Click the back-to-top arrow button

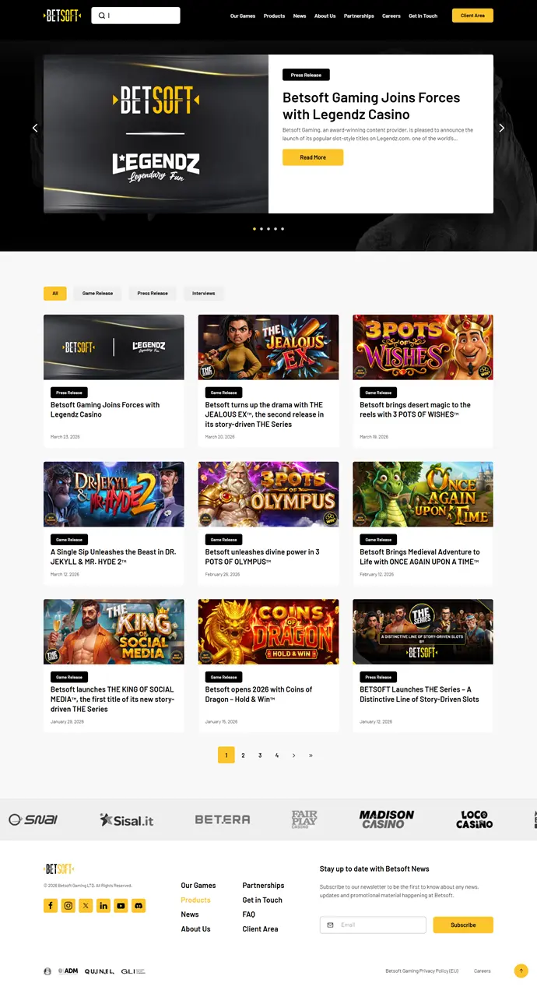[521, 971]
